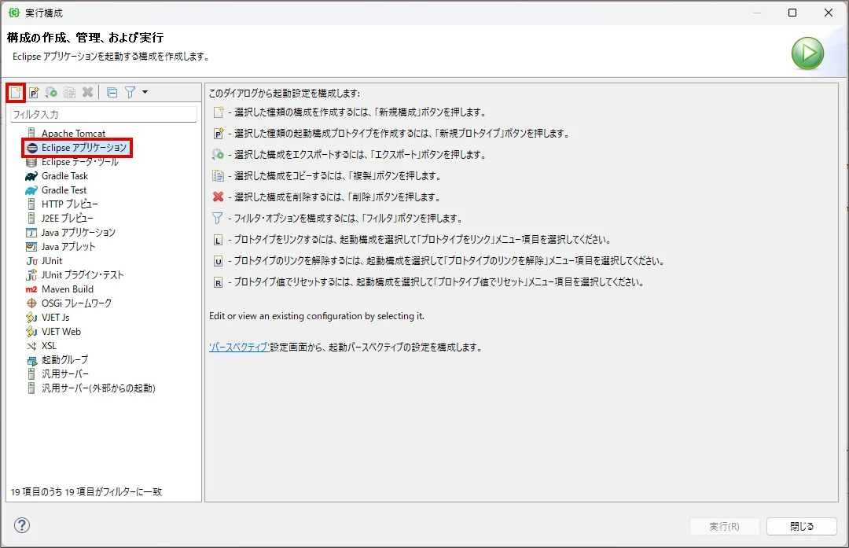Click the red X delete toolbar icon
Viewport: 849px width, 548px height.
[87, 92]
